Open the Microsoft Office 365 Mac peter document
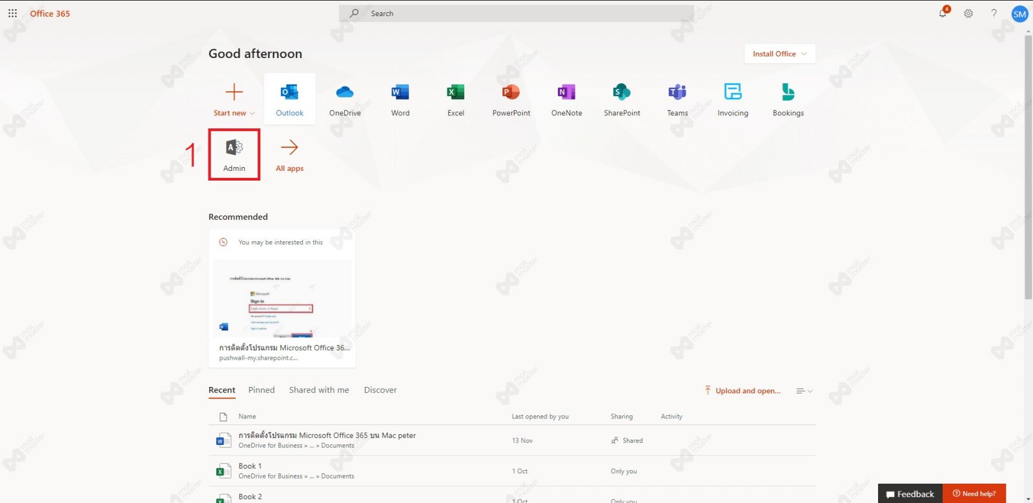1033x503 pixels. click(327, 435)
